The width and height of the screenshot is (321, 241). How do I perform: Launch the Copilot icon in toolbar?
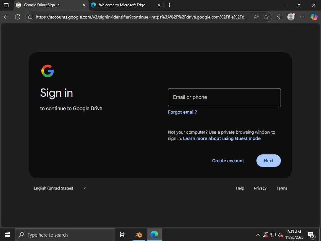314,17
